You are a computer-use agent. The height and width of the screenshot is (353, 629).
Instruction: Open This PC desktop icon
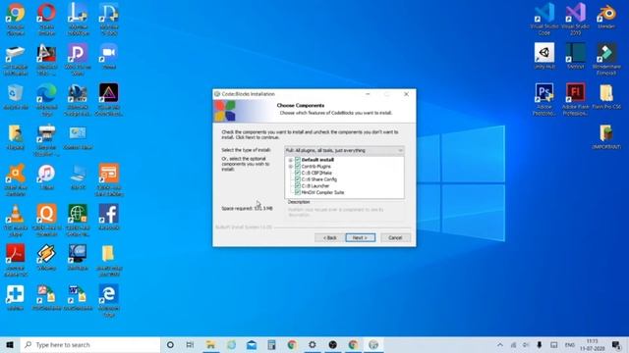click(x=78, y=177)
